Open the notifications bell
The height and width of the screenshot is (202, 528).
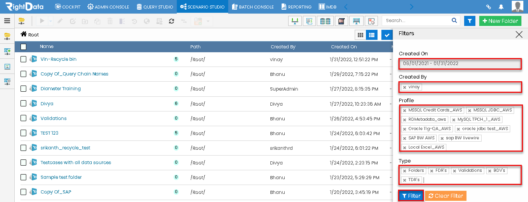tap(501, 7)
